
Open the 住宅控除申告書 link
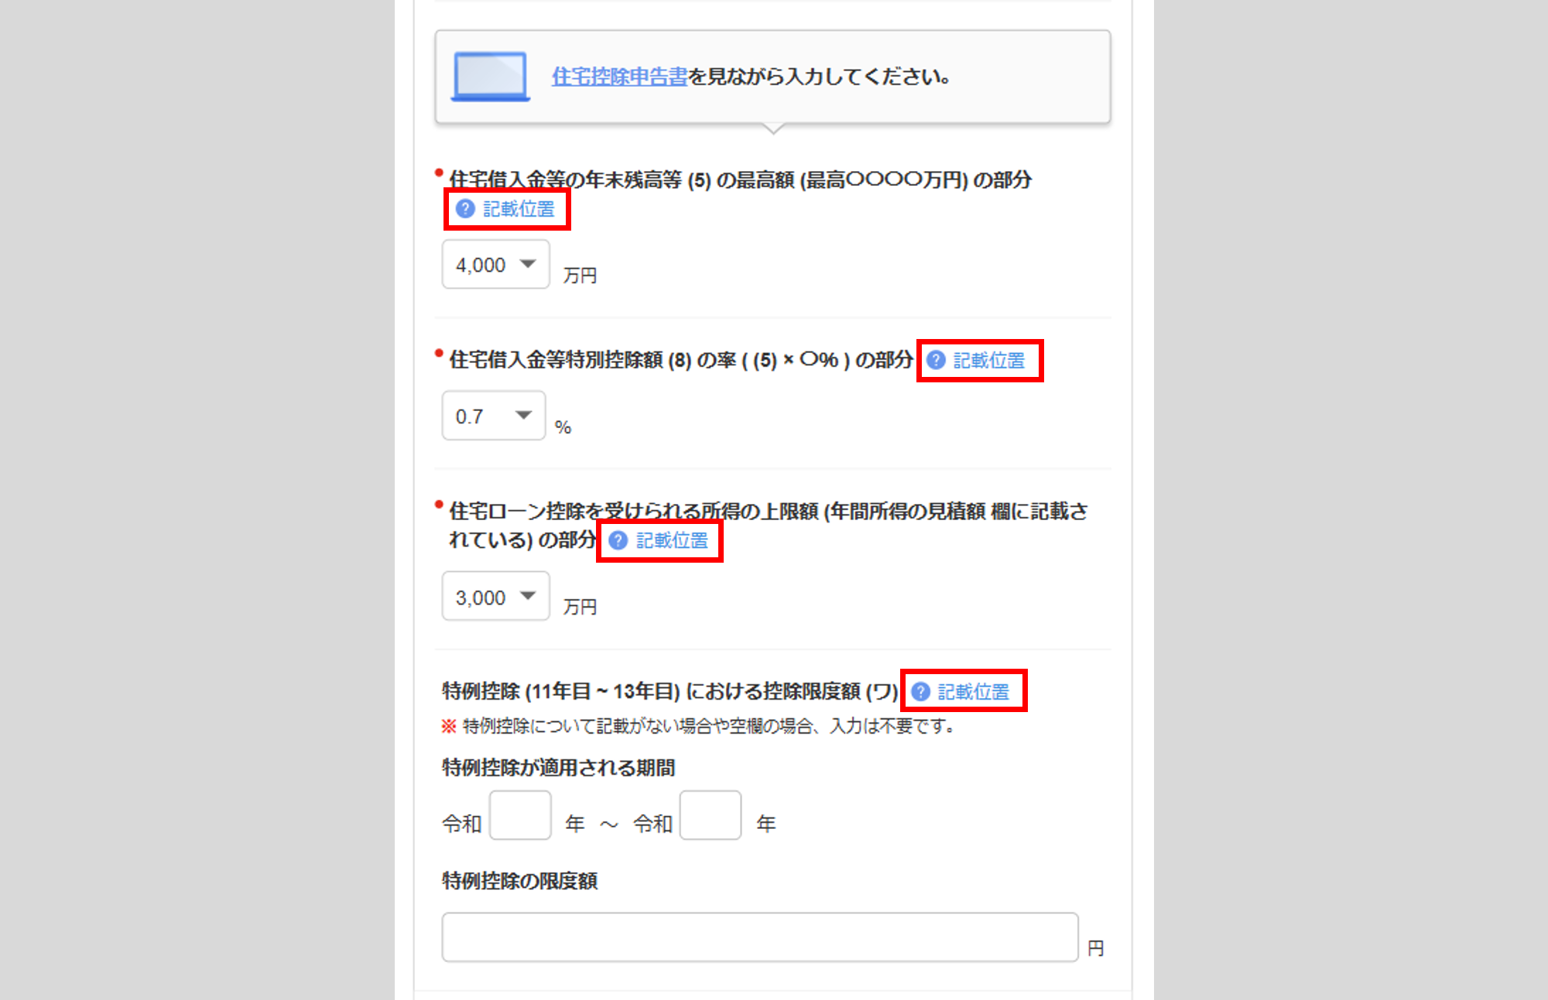[x=619, y=77]
